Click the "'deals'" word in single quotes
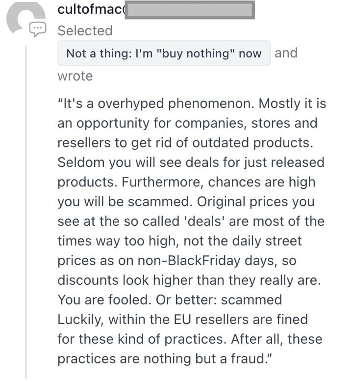 click(203, 221)
